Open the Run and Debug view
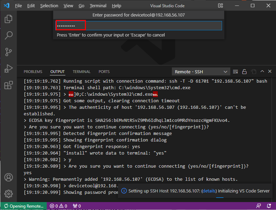Screen dimensions: 276x210 [9, 69]
